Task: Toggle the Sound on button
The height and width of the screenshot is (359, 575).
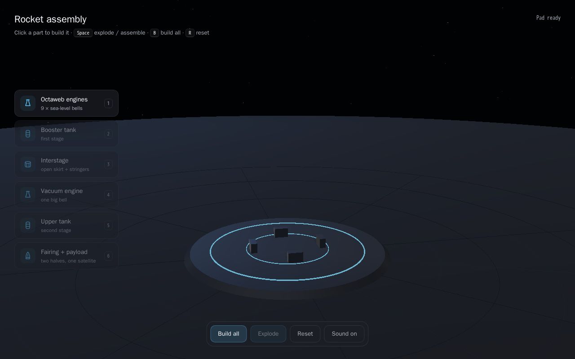Action: click(x=344, y=334)
